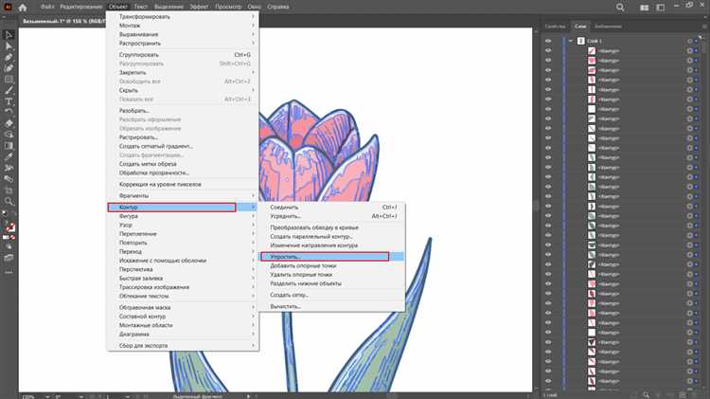
Task: Open the Эффект menu
Action: [199, 7]
